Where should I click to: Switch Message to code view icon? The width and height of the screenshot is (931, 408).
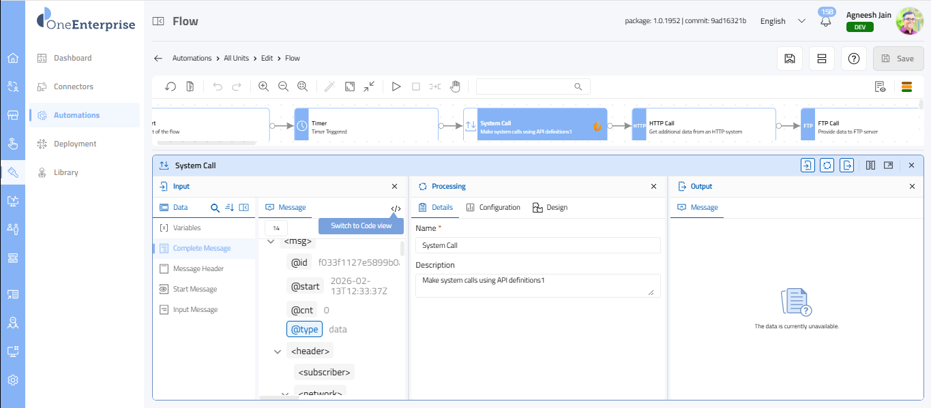(x=396, y=208)
